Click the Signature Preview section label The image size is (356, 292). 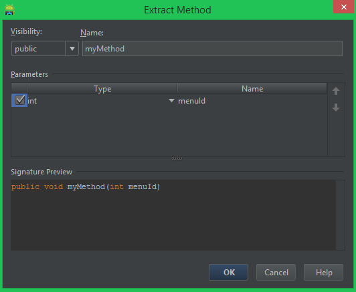click(41, 172)
